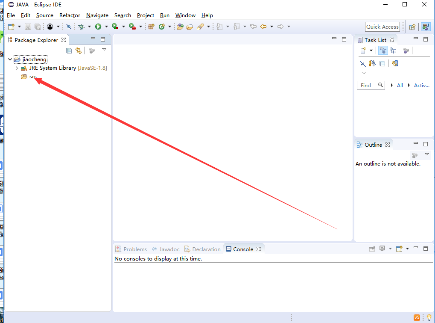Open the New Task dropdown arrow in Task List
435x323 pixels.
371,50
